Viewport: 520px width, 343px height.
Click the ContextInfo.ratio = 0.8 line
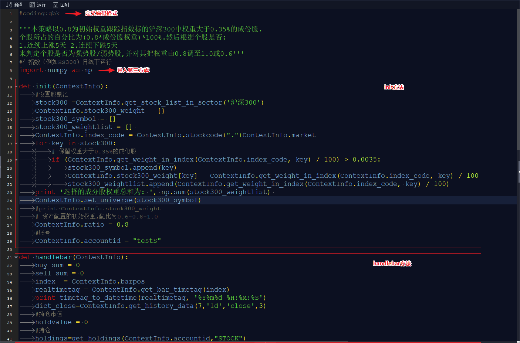click(x=82, y=225)
